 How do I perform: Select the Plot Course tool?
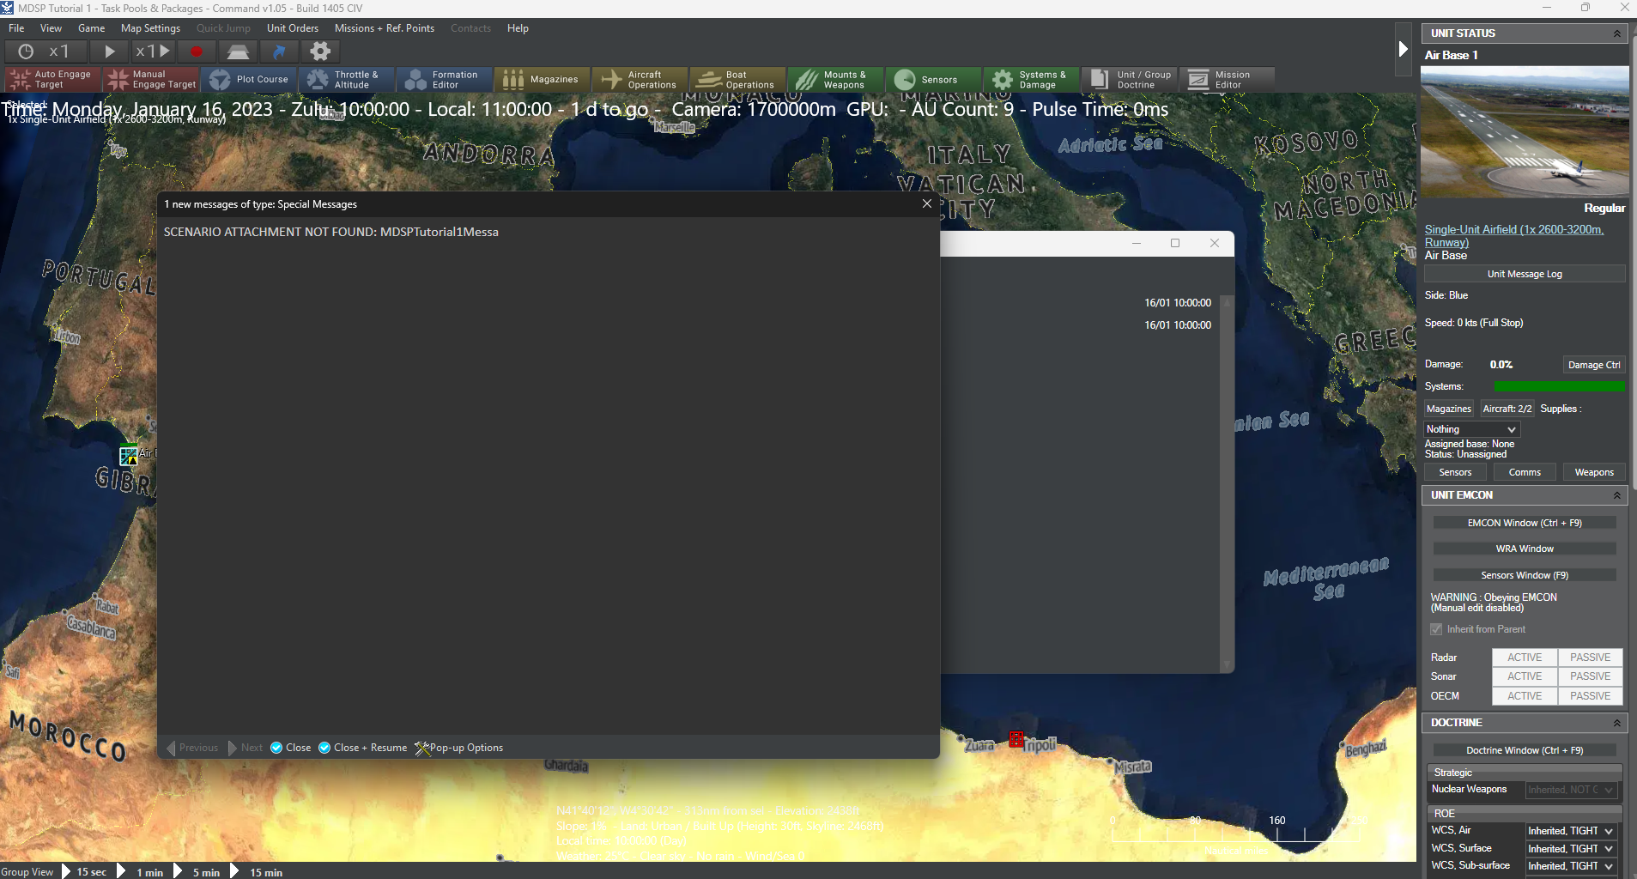248,79
